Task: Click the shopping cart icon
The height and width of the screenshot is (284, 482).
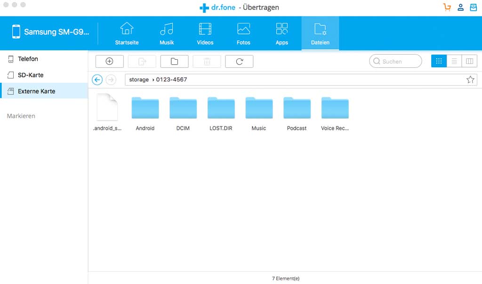Action: pos(447,7)
